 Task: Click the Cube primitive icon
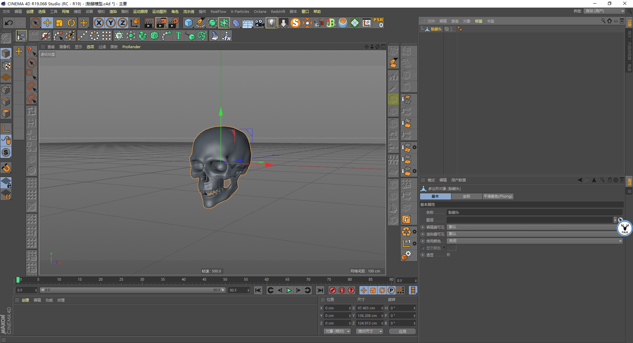[x=188, y=23]
